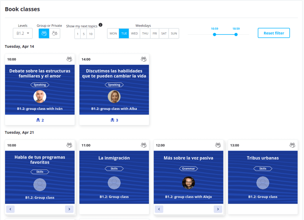Deselect the TUE weekday filter
Image resolution: width=304 pixels, height=220 pixels.
coord(124,34)
